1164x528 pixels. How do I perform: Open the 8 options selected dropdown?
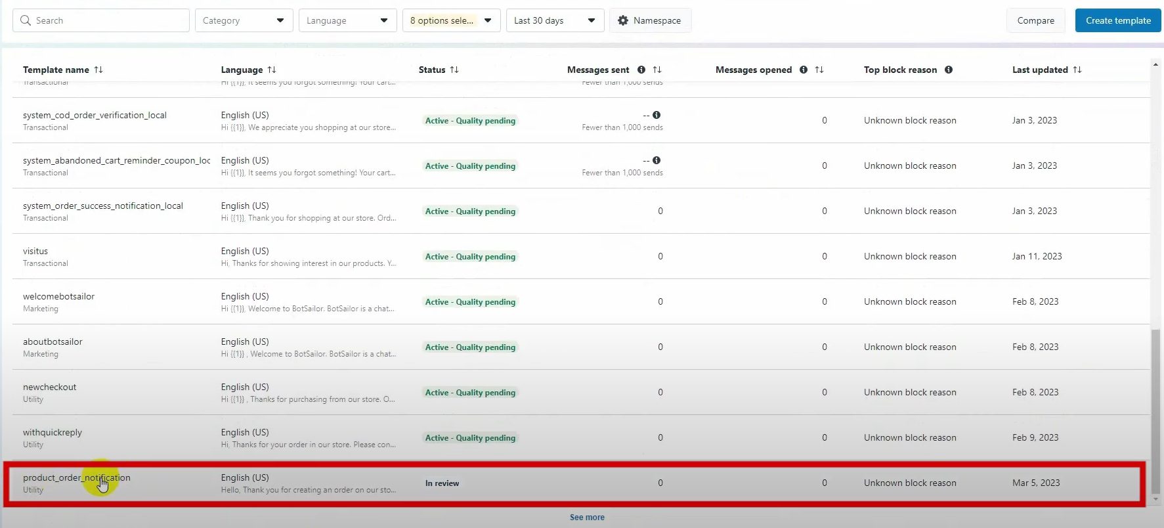pyautogui.click(x=451, y=20)
